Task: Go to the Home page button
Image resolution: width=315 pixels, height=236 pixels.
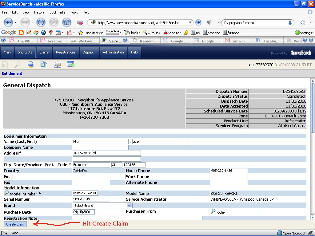Action: point(67,22)
